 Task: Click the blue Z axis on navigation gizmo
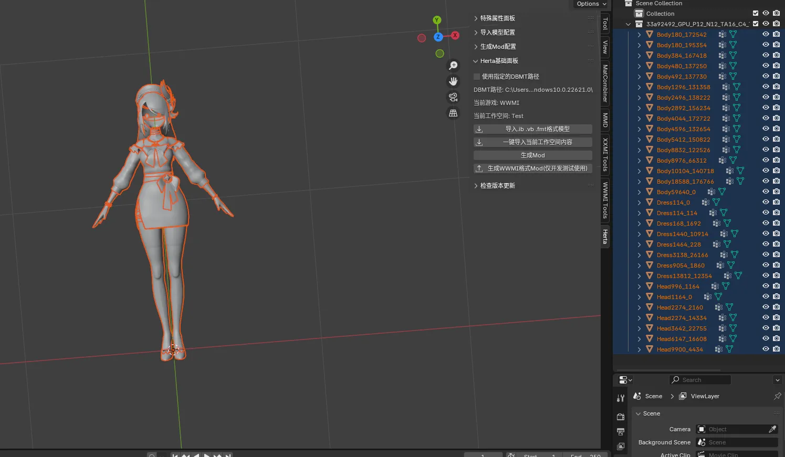pos(438,37)
